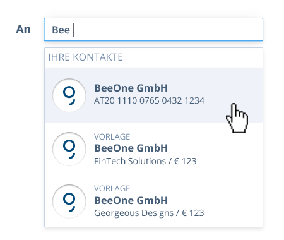The image size is (284, 240).
Task: Click the BeeOne logo avatar of FinTech Solutions template
Action: [69, 149]
